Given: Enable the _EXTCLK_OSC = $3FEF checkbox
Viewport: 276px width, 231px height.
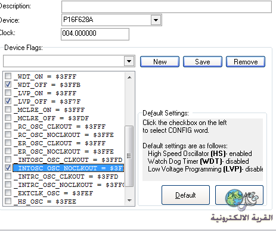Looking at the screenshot, I should (8, 193).
